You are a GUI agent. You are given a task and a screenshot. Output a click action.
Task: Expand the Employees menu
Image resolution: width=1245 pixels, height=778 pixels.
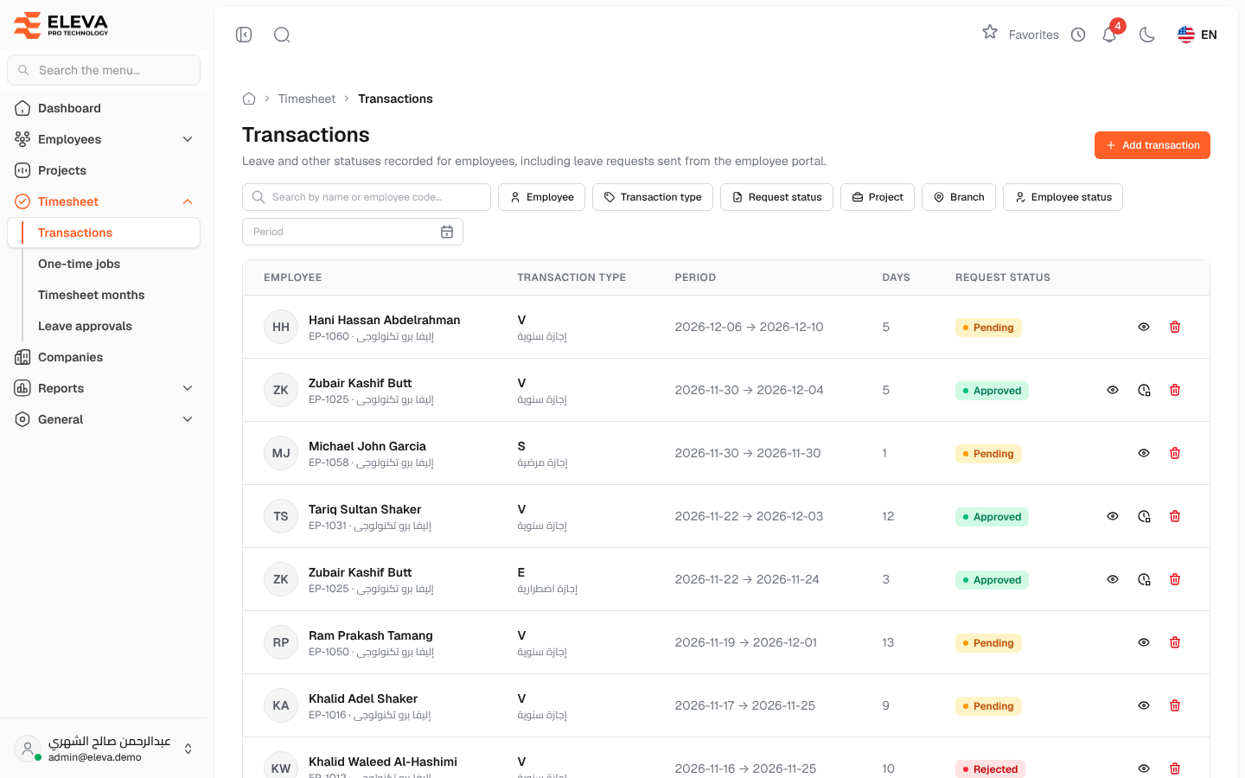pos(104,139)
